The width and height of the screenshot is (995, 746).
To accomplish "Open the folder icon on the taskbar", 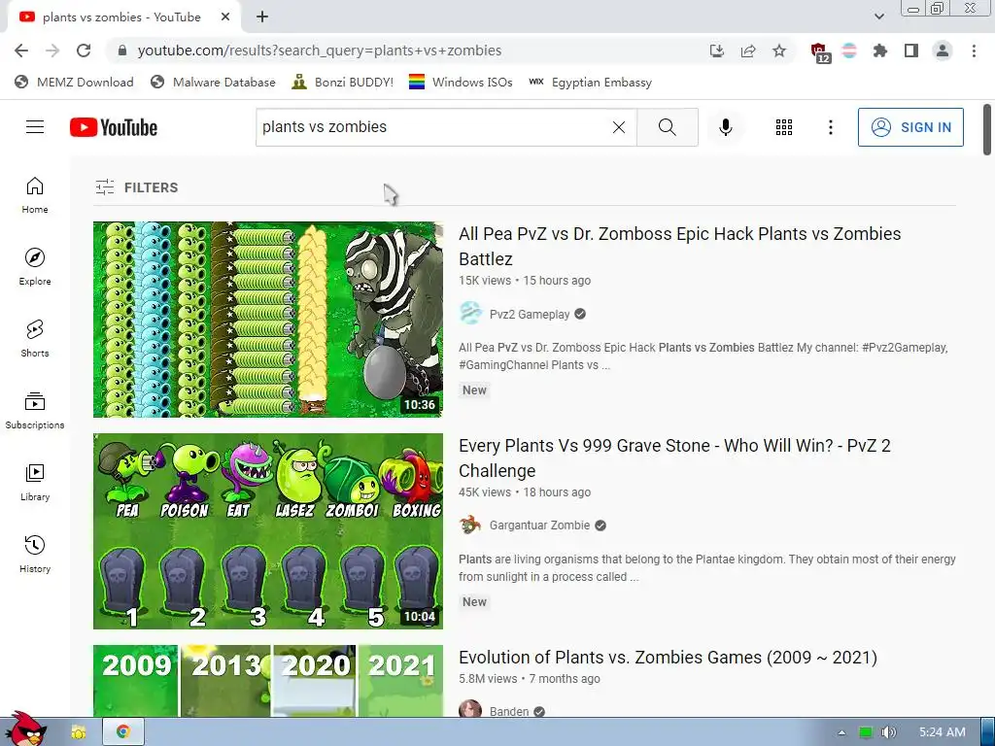I will point(78,732).
